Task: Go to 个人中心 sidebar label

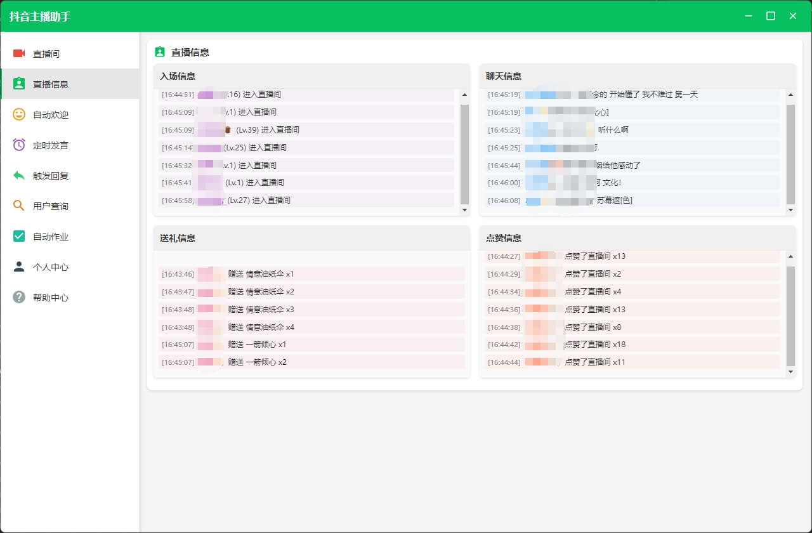Action: click(51, 267)
